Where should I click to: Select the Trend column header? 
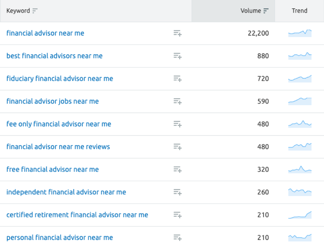click(299, 11)
